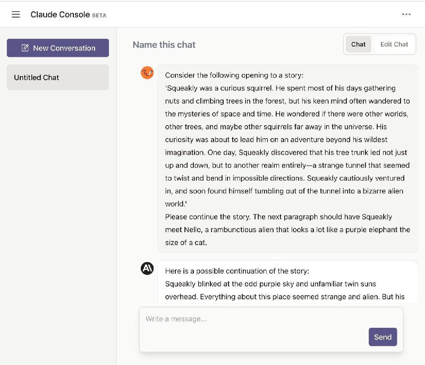Click the Claude Console title

[x=60, y=14]
